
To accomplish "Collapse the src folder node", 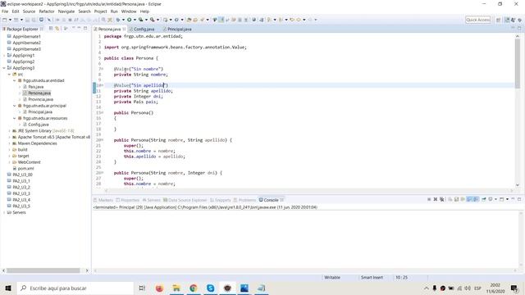I will (x=9, y=75).
